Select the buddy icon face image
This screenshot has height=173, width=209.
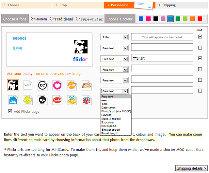click(13, 85)
